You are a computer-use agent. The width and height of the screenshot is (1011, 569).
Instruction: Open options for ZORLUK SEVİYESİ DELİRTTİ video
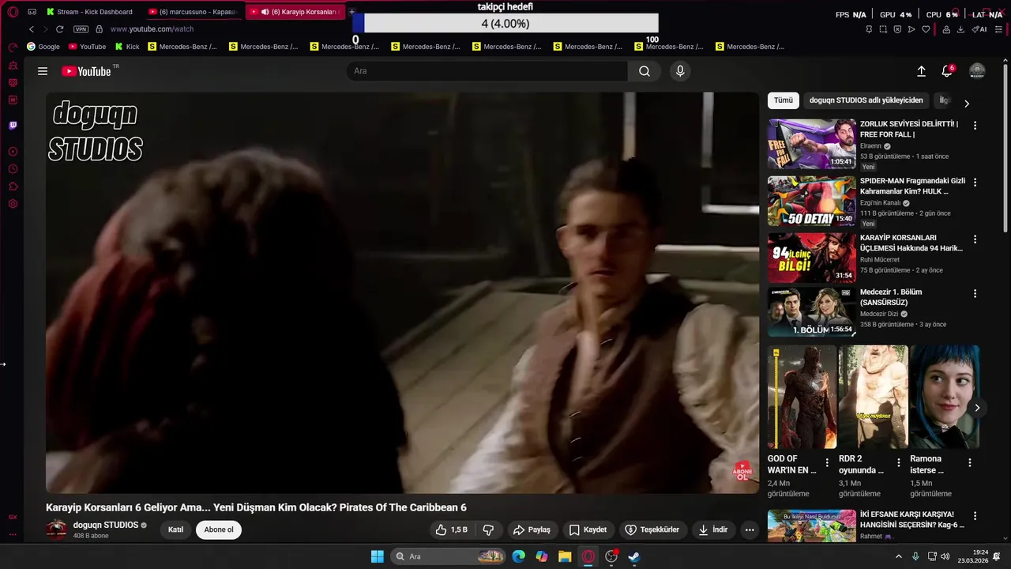tap(975, 126)
